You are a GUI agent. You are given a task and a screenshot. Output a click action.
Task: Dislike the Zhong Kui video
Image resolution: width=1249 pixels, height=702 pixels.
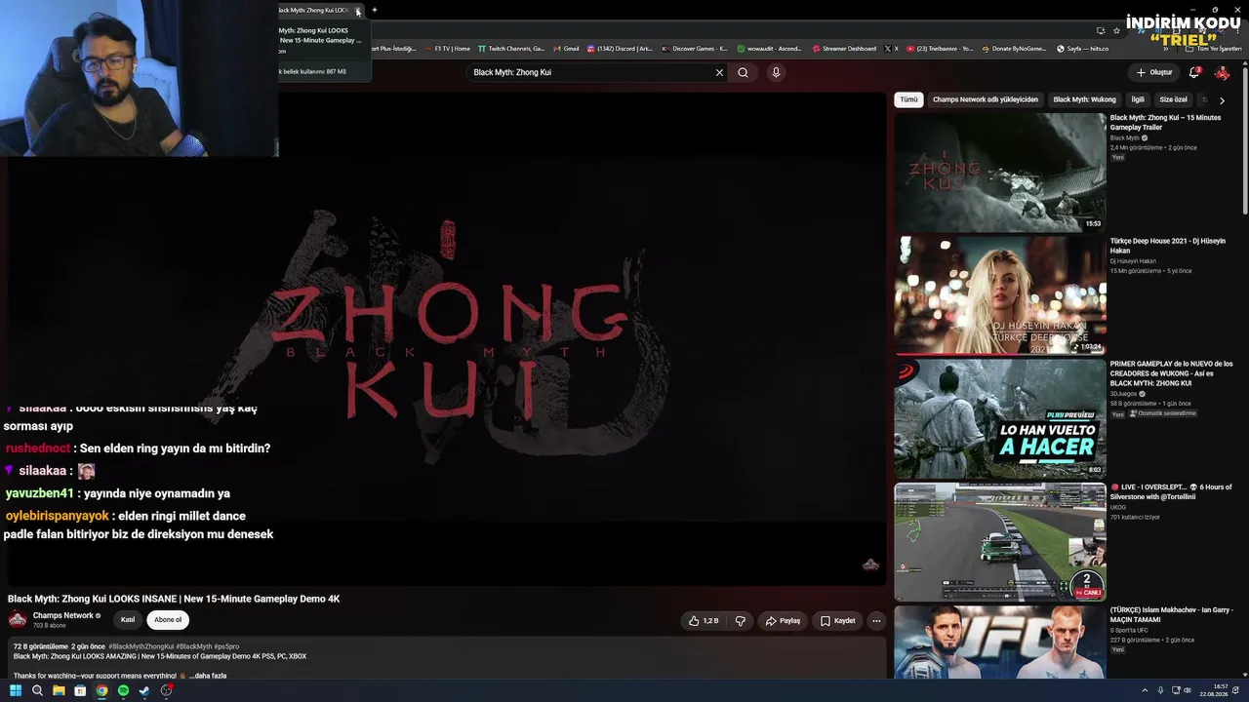point(741,621)
